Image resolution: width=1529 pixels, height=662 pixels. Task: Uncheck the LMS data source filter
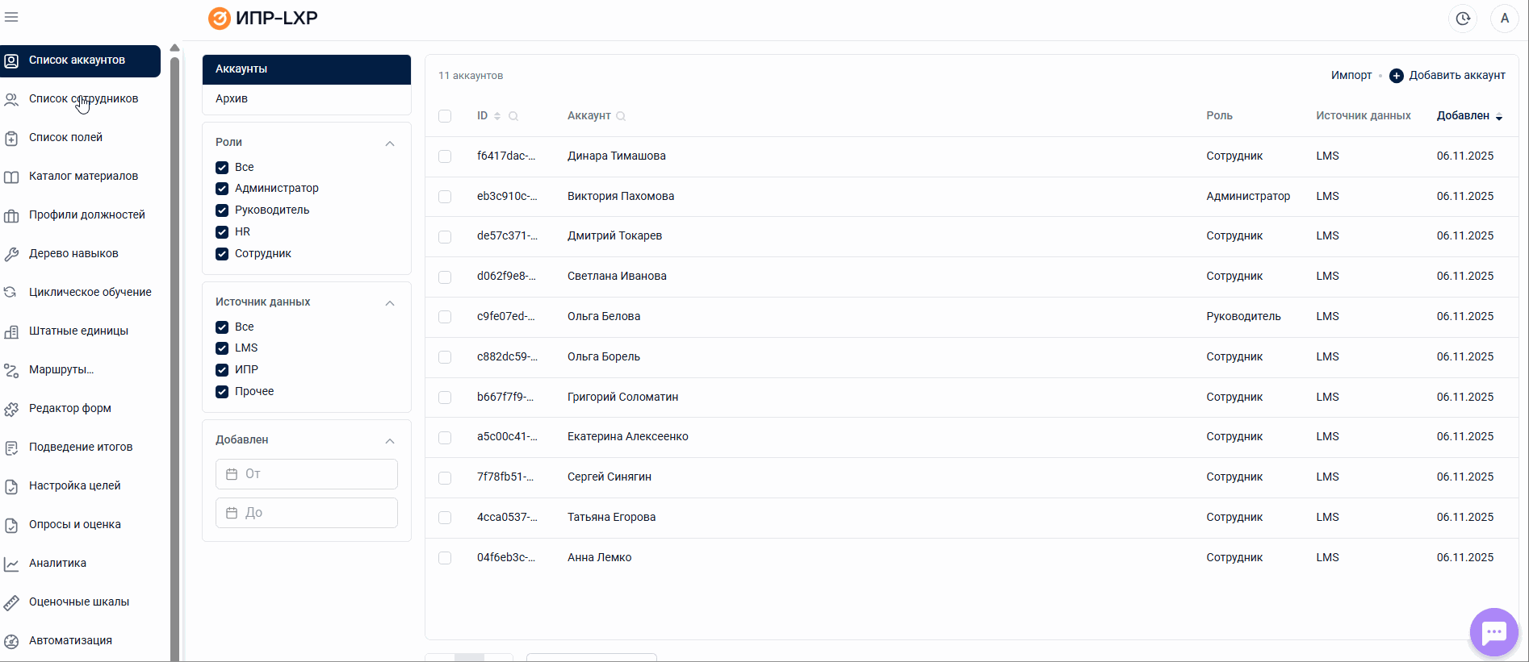pyautogui.click(x=222, y=348)
